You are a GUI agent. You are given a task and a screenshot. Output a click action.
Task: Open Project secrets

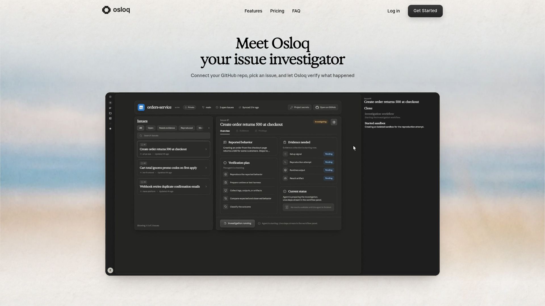coord(299,107)
